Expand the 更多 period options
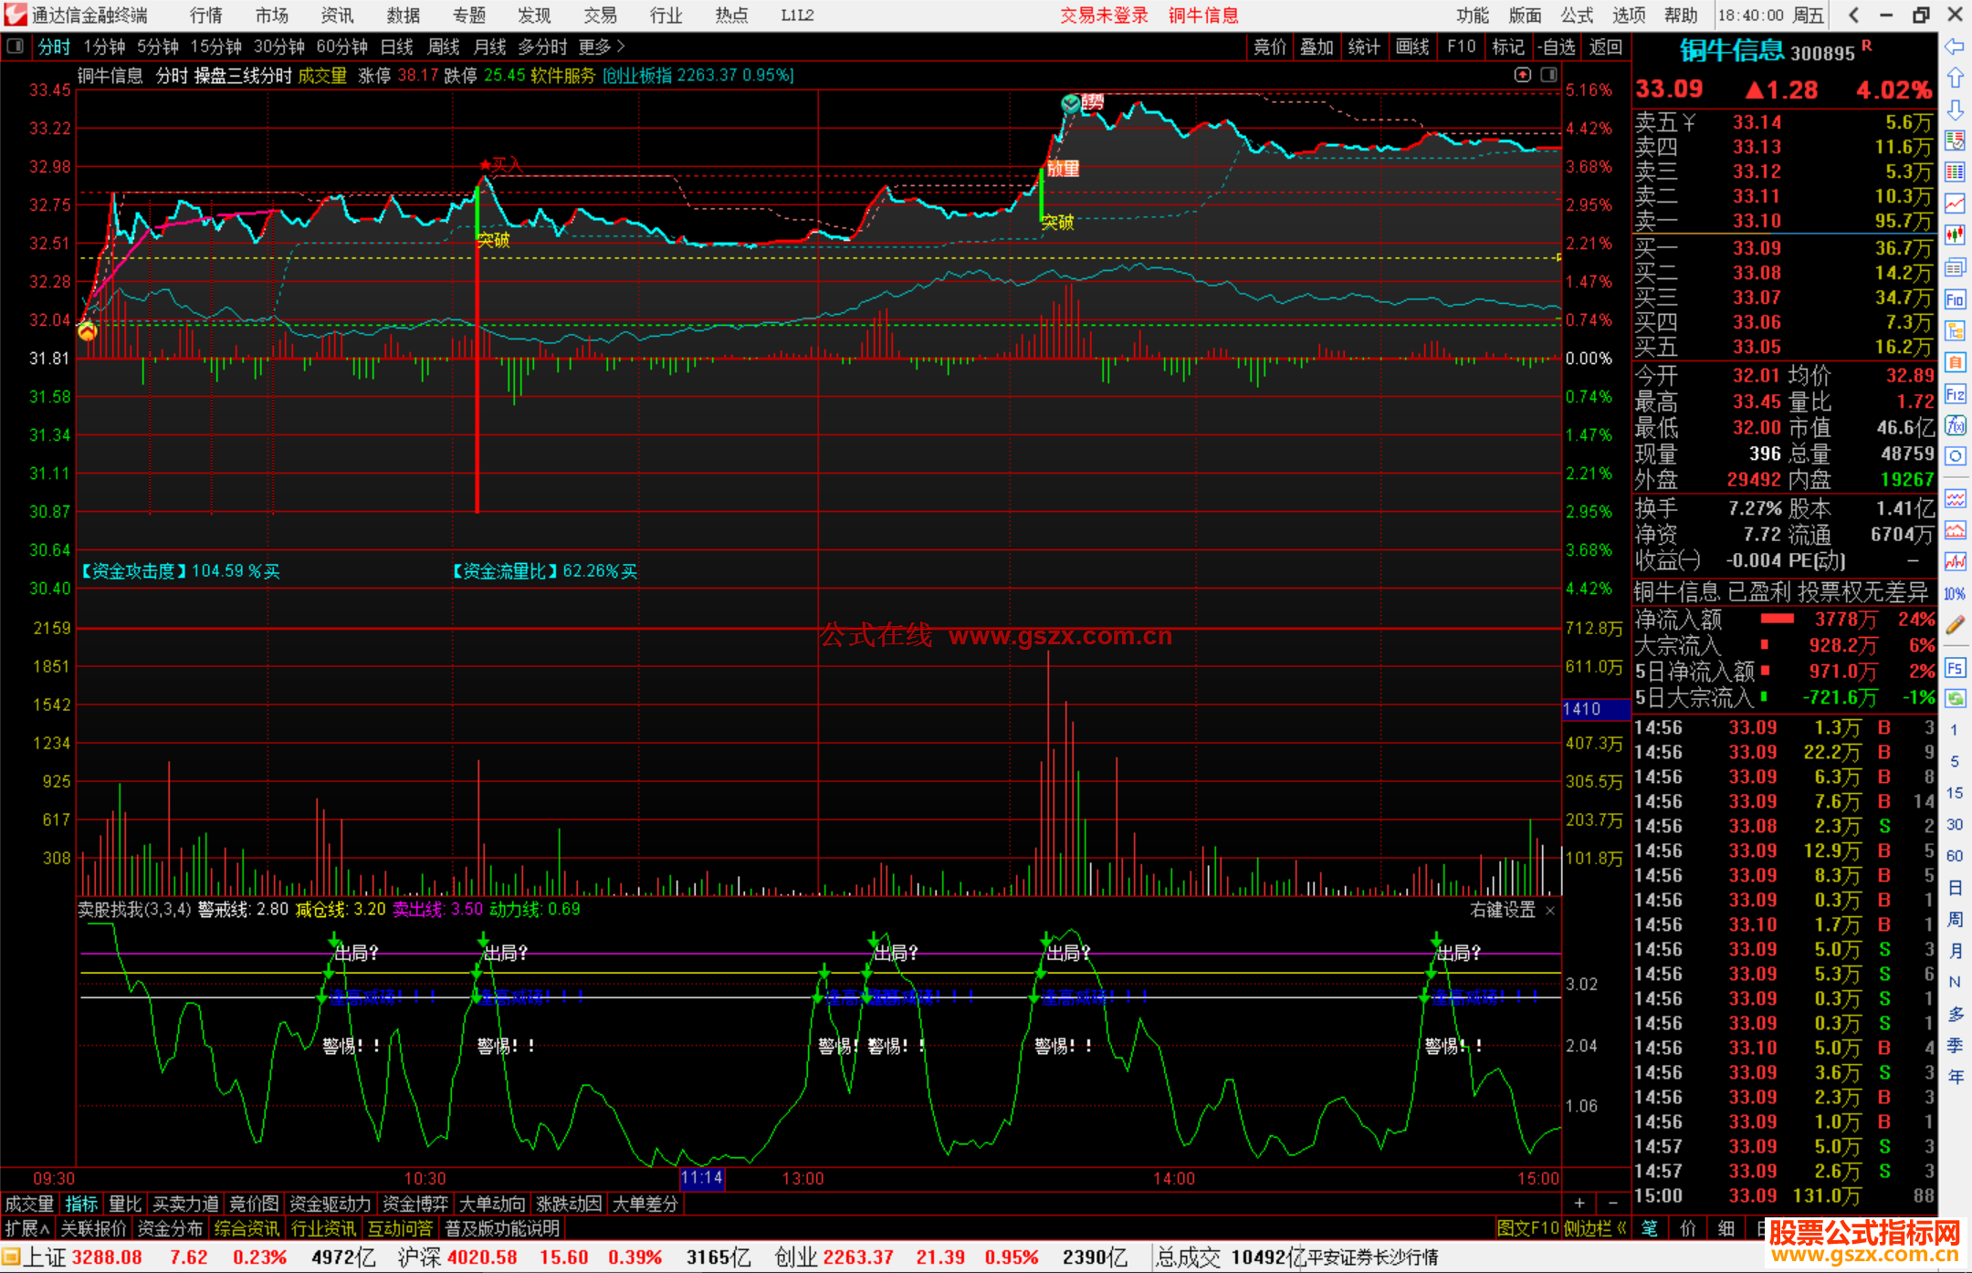 pyautogui.click(x=601, y=47)
